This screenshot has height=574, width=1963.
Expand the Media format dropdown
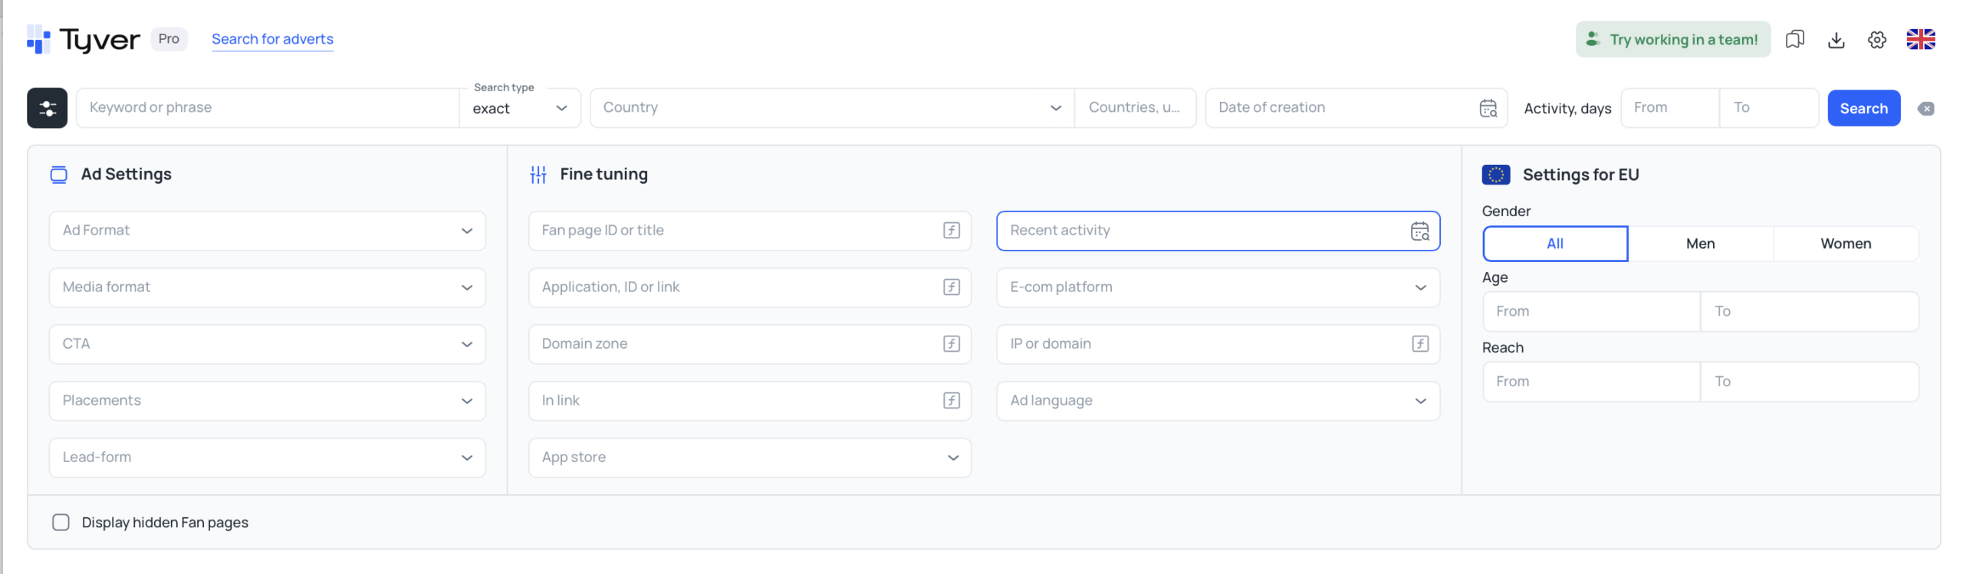point(268,287)
